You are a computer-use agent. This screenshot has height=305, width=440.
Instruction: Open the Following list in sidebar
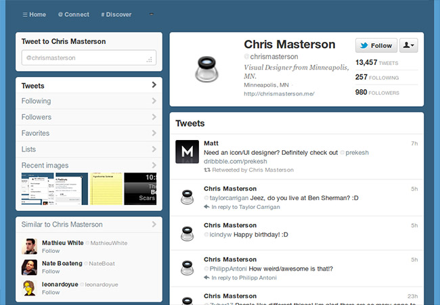pos(89,101)
